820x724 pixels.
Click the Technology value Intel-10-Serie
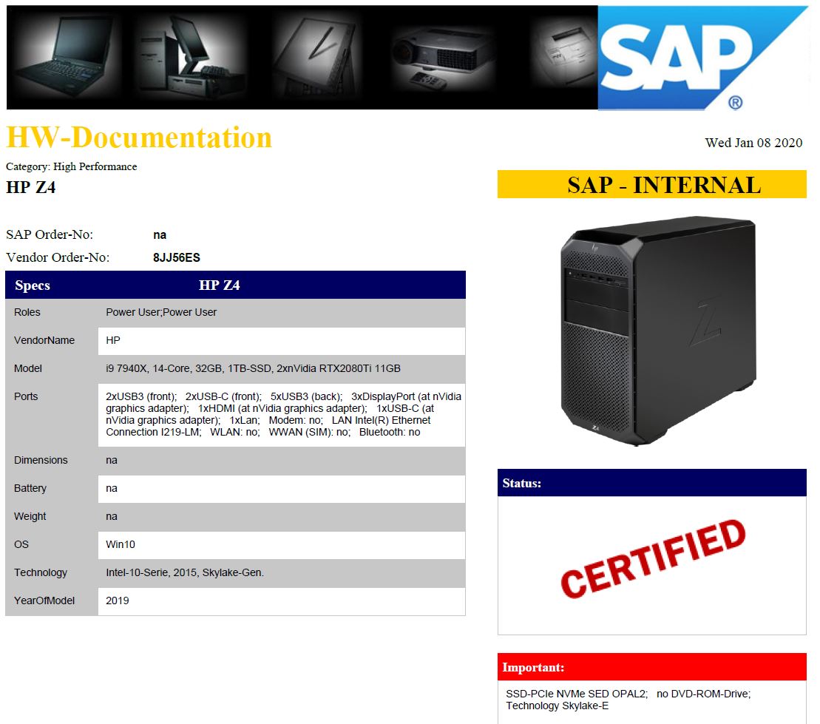coord(185,573)
